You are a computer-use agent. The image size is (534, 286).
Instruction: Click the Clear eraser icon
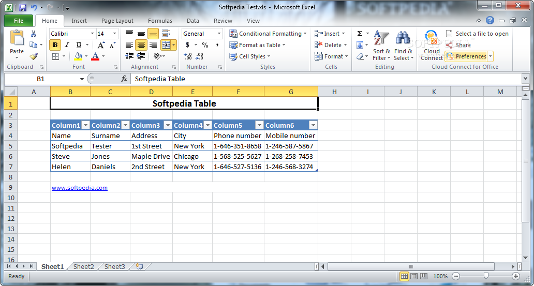[360, 56]
